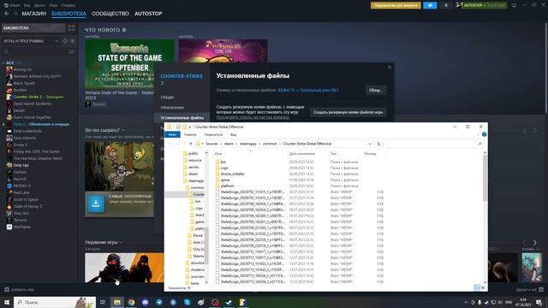This screenshot has width=548, height=308.
Task: Open the 'directx_installer' folder
Action: 232,174
